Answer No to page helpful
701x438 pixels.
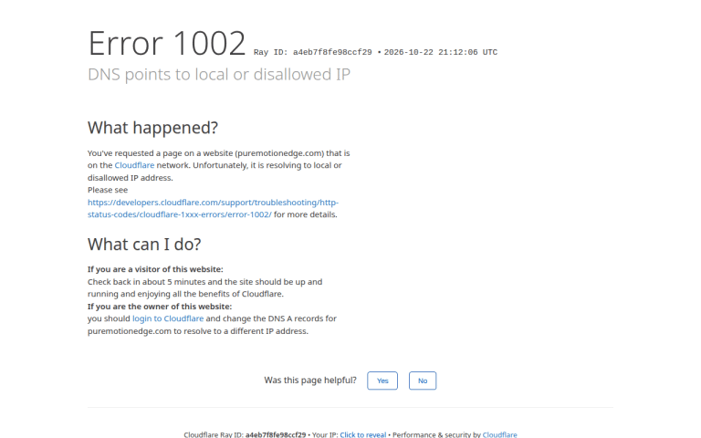[x=423, y=381]
